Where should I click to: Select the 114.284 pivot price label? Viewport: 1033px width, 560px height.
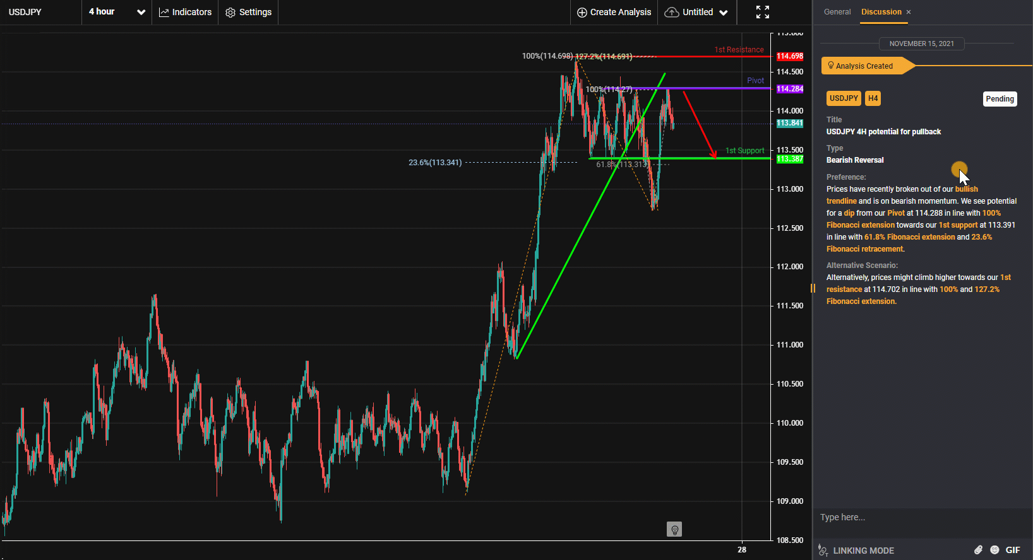pos(790,89)
